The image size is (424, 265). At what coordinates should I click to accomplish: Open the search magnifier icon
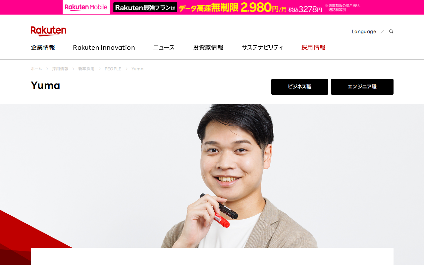[391, 31]
